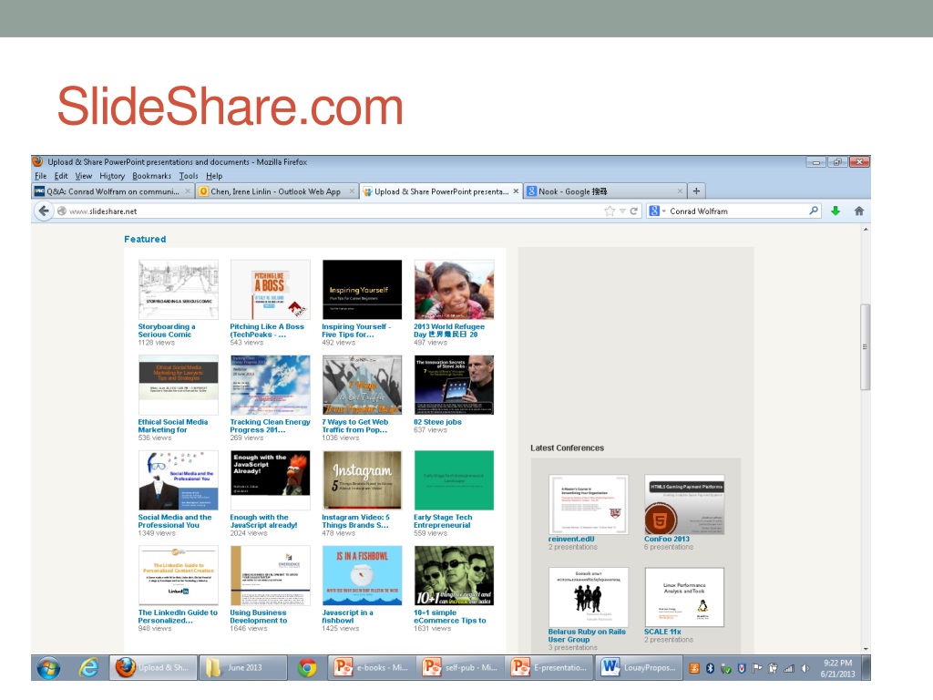Open The LinkedIn Guide to Personalized link
Viewport: 933px width, 700px height.
[178, 616]
